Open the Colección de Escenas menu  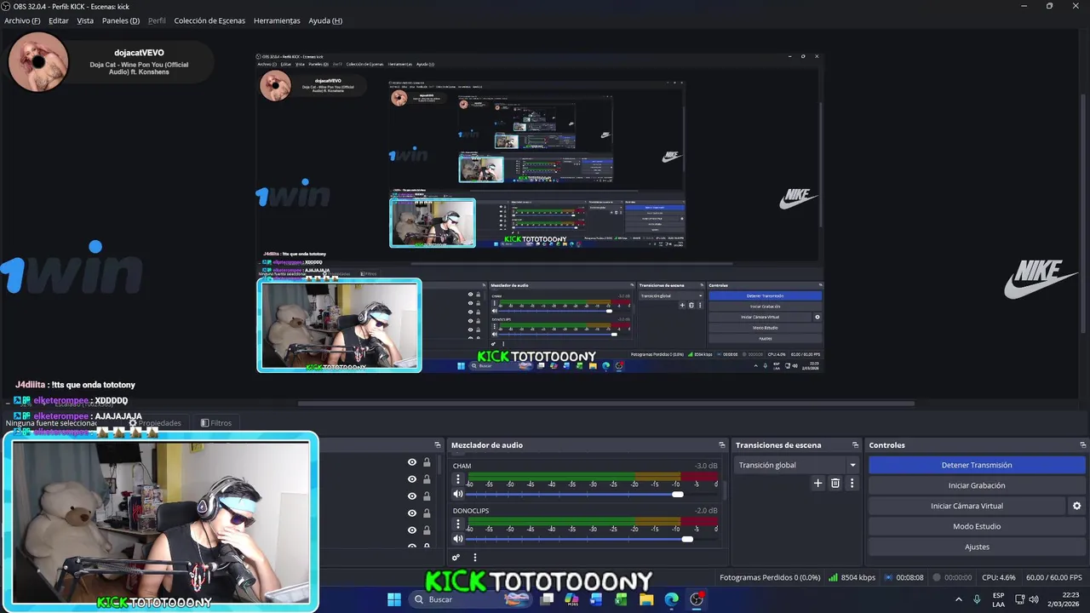[209, 20]
